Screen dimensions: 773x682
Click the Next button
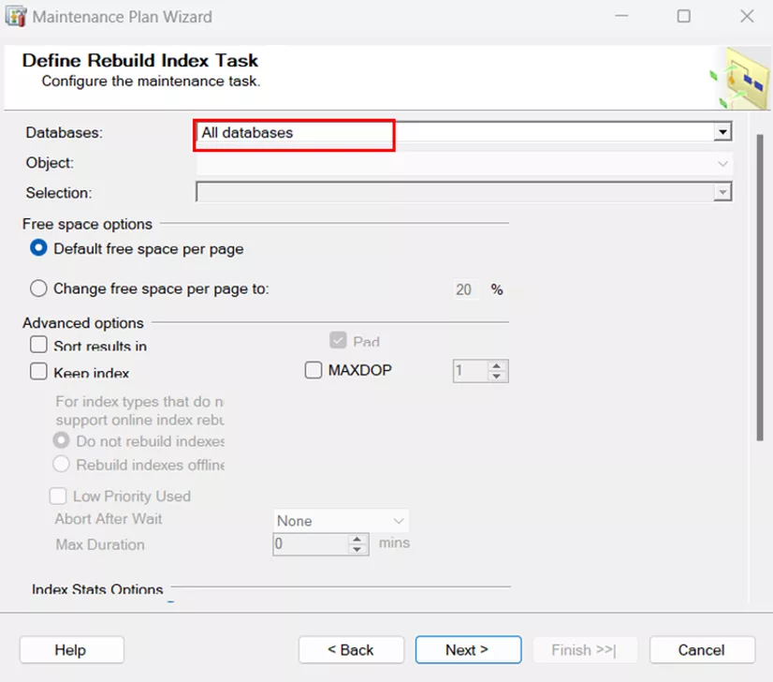(x=468, y=649)
